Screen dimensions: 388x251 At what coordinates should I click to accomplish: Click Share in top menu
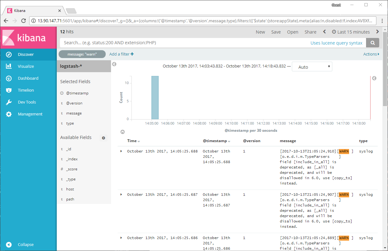pyautogui.click(x=311, y=32)
